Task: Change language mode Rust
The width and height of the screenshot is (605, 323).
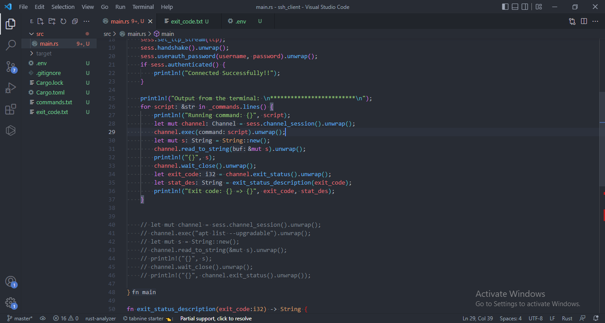Action: click(x=567, y=318)
